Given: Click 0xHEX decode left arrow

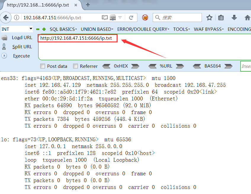Looking at the screenshot, I should (106, 66).
